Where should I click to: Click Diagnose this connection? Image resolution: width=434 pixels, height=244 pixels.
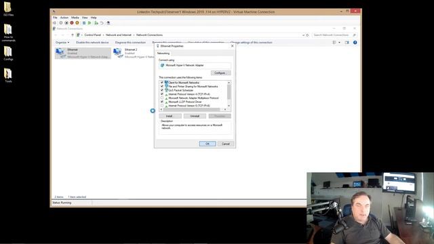[130, 42]
